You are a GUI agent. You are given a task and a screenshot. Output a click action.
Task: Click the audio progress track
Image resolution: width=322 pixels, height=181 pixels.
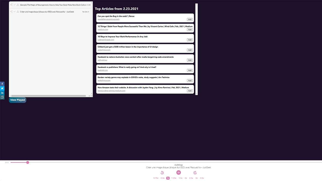tap(166, 162)
